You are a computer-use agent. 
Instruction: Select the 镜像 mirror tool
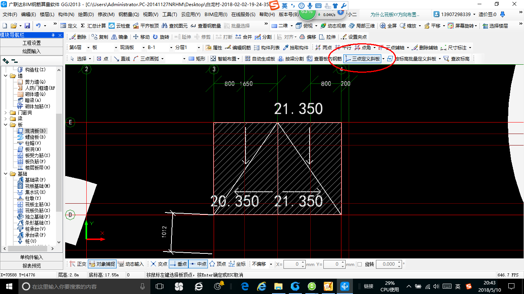(119, 37)
